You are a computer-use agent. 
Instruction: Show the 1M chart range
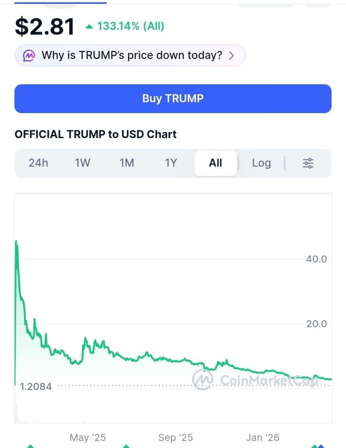click(x=127, y=163)
